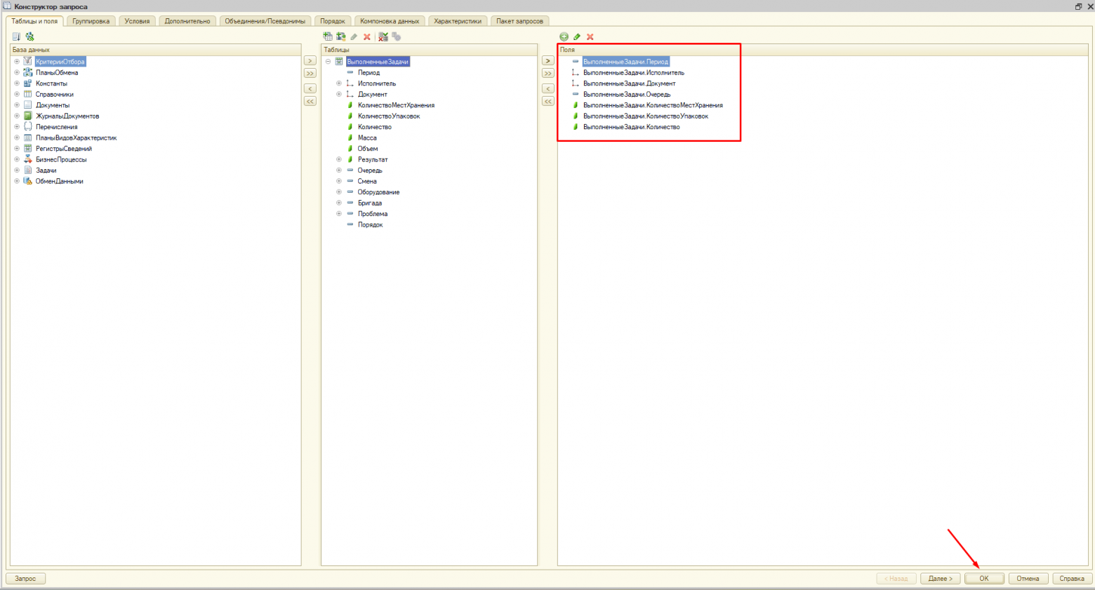Viewport: 1095px width, 590px height.
Task: Click the Отмена button
Action: tap(1028, 579)
